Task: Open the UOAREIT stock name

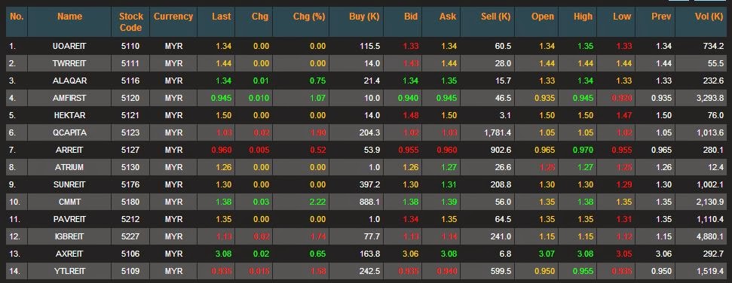Action: point(69,46)
